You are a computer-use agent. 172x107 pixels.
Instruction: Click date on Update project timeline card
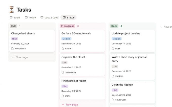tap(121, 44)
